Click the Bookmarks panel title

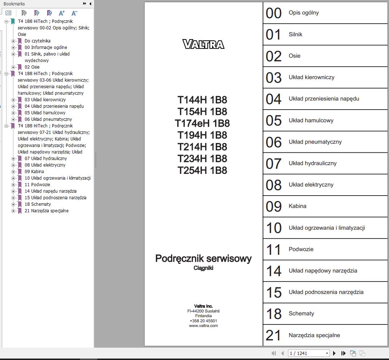click(x=14, y=4)
